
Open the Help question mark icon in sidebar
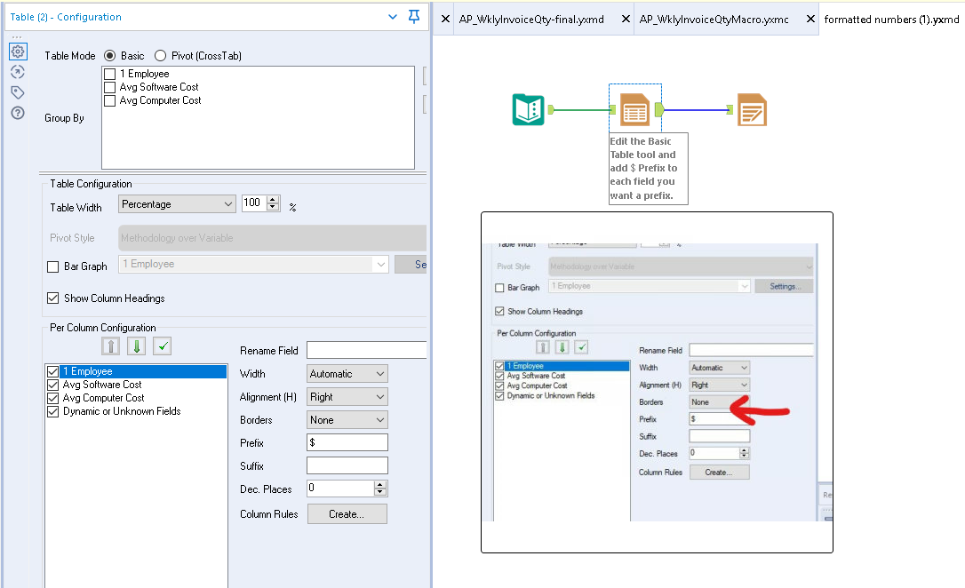pos(18,112)
